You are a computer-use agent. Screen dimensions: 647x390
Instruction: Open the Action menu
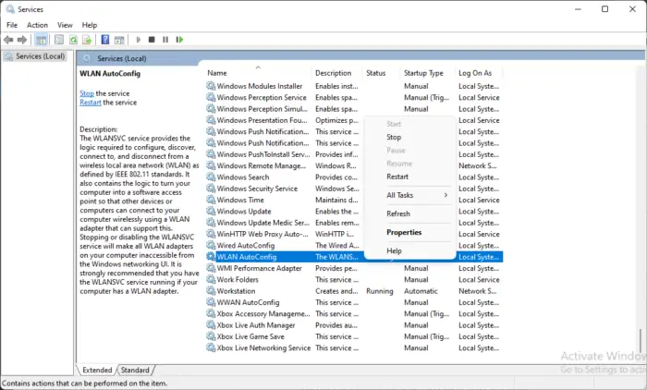pyautogui.click(x=37, y=25)
